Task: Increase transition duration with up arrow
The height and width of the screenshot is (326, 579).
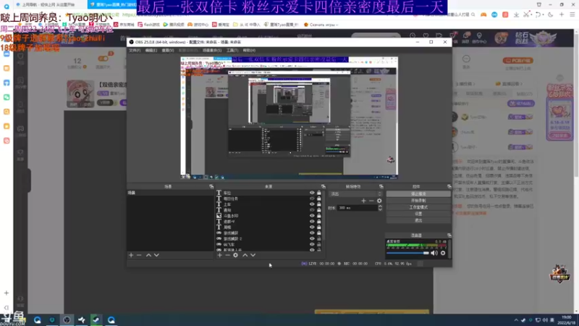Action: point(380,206)
